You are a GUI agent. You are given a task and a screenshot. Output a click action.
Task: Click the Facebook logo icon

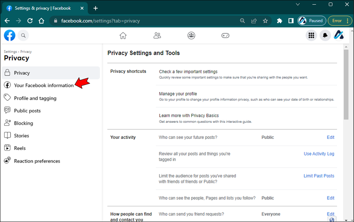(9, 35)
